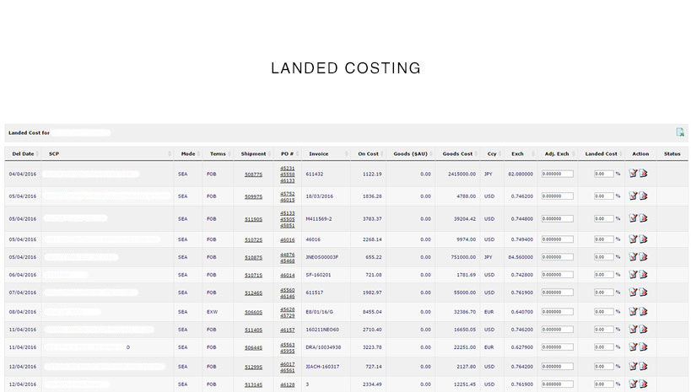Click the export spreadsheet icon in Landed Cost bar

point(680,132)
